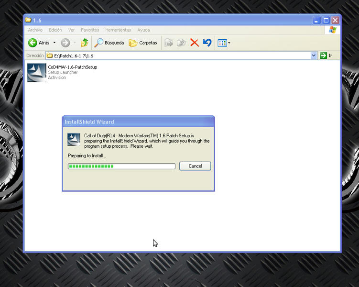This screenshot has height=287, width=359.
Task: Click the folder icon in window title bar
Action: [28, 20]
